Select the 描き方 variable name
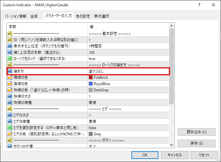Viewport: 221px width, 162px height. 19,71
